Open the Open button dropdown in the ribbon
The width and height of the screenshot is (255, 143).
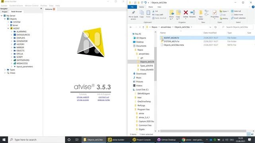tap(228, 11)
